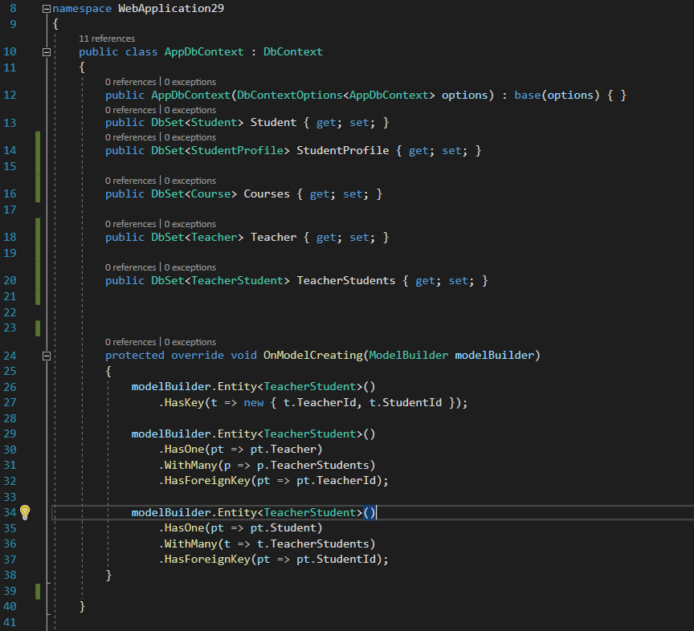Open "11 references" CodeLens above AppDbContext class
694x631 pixels.
pyautogui.click(x=107, y=39)
